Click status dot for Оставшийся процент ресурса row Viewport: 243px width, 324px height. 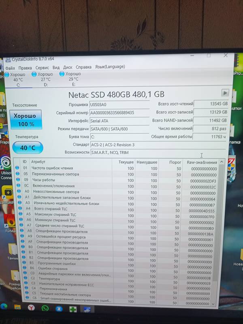click(22, 236)
